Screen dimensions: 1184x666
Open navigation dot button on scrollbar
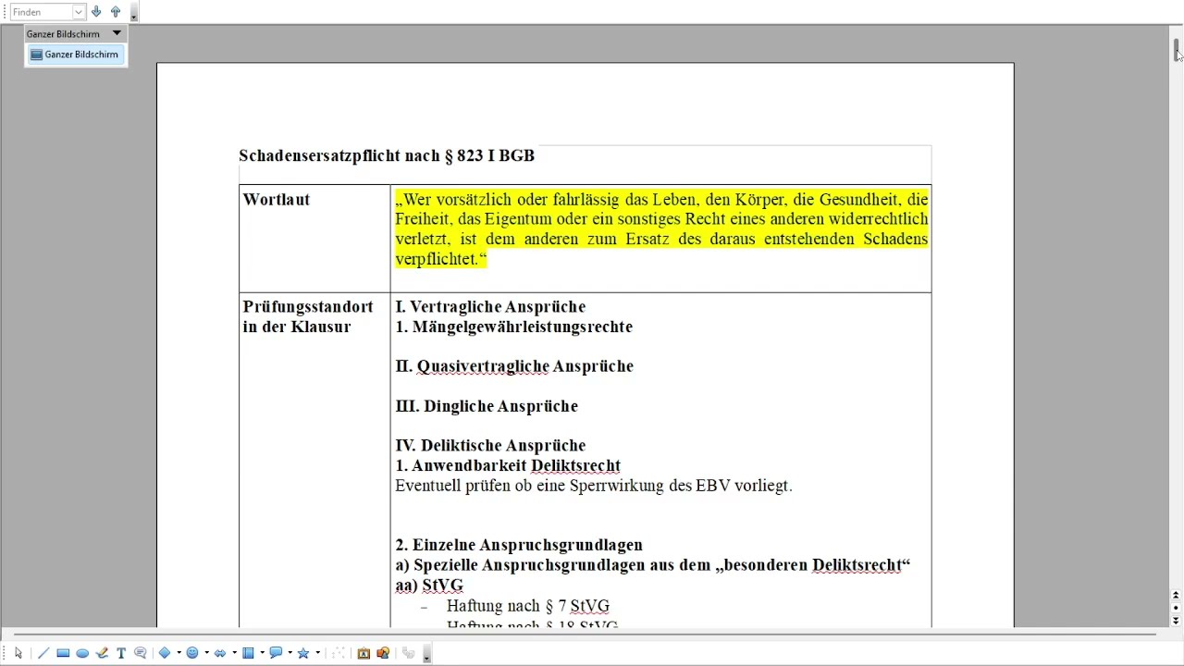(1176, 608)
